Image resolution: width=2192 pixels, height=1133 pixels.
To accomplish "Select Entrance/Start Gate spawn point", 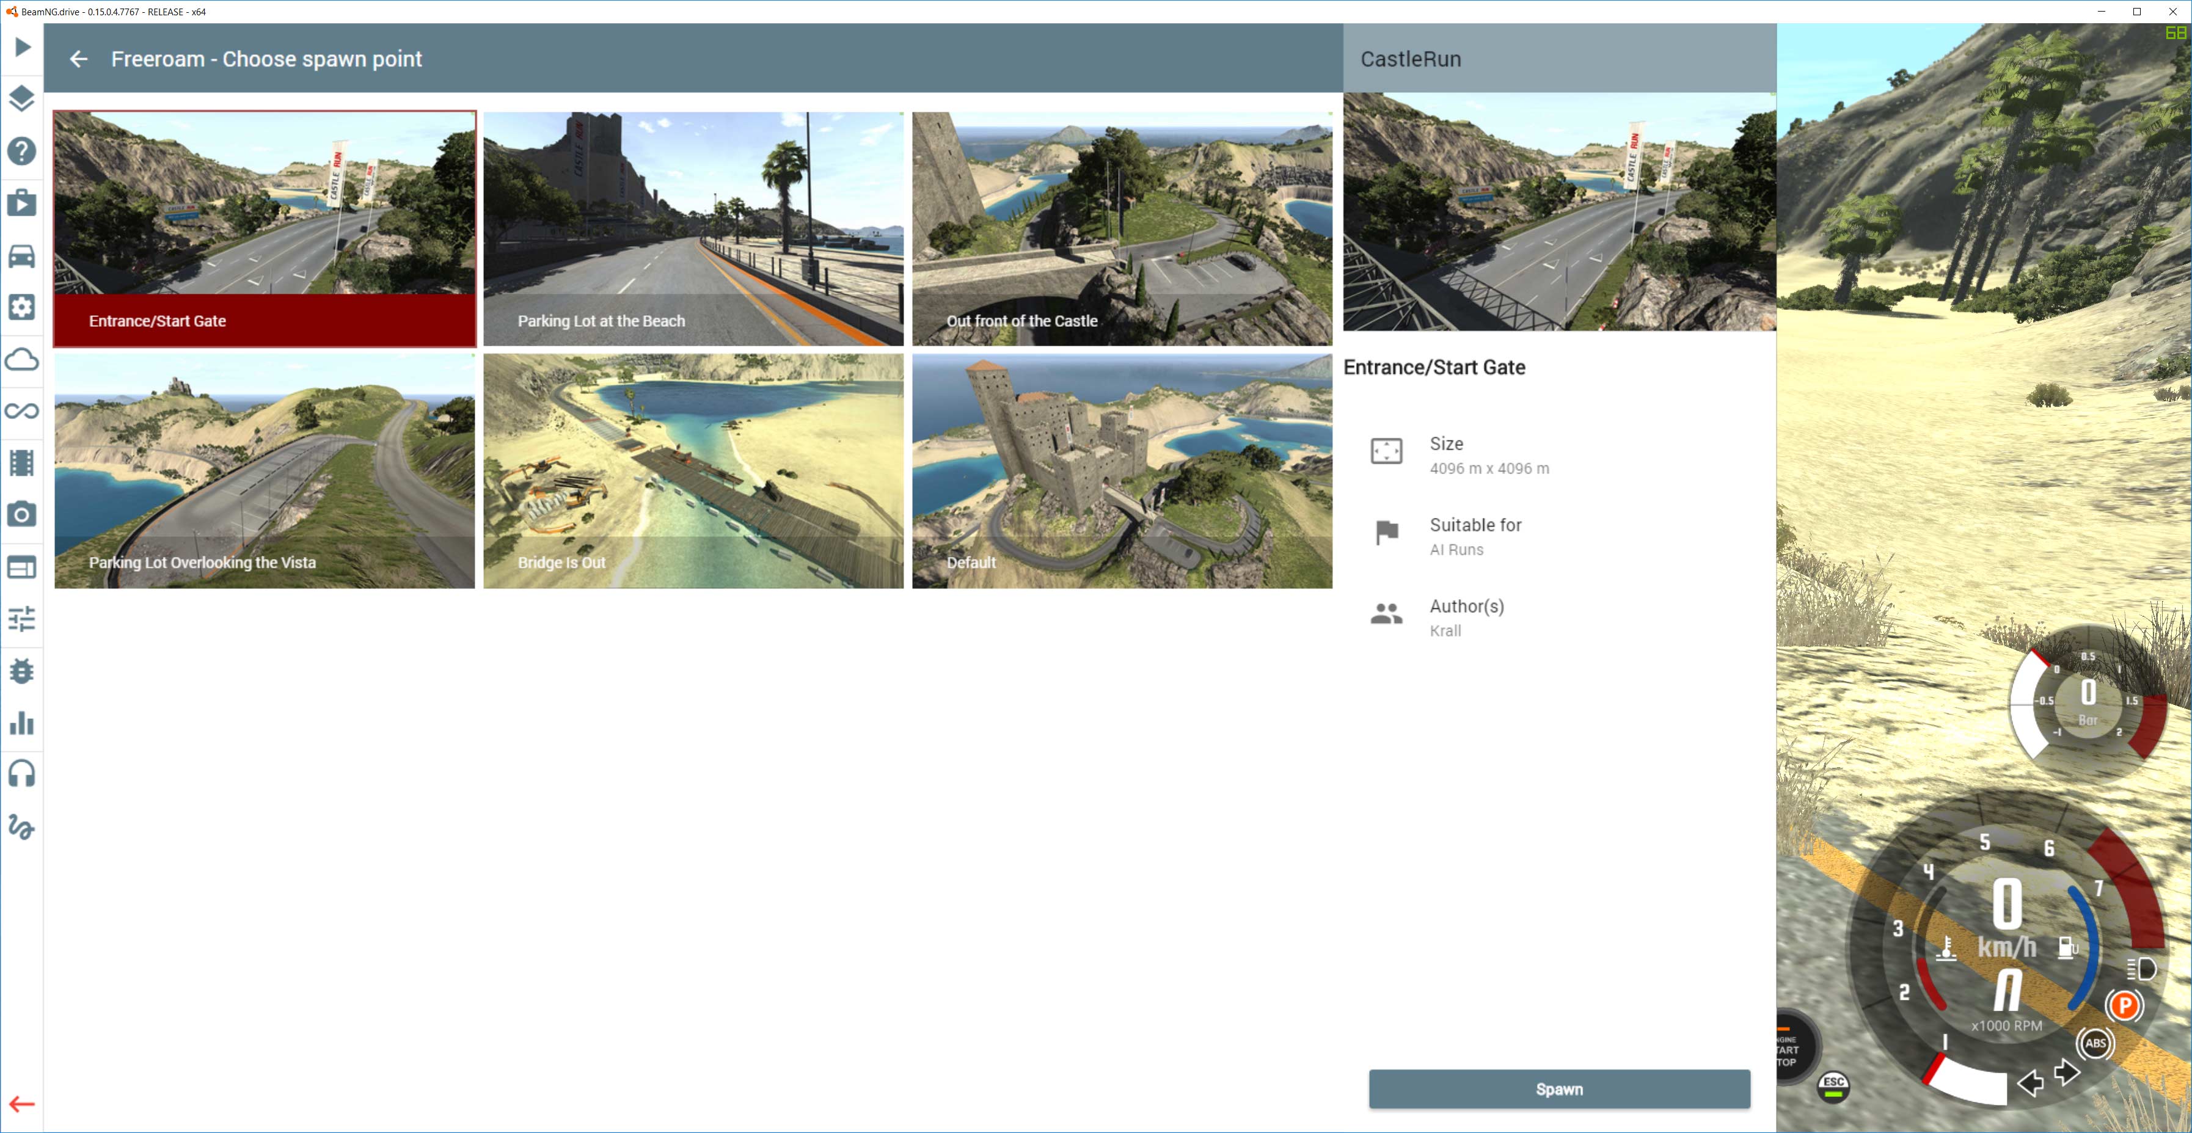I will (x=265, y=229).
